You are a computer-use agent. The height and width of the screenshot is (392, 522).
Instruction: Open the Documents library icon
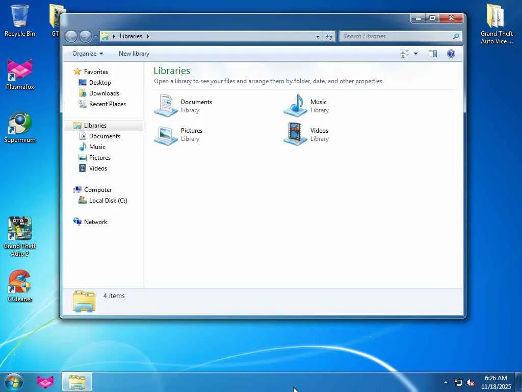coord(166,105)
